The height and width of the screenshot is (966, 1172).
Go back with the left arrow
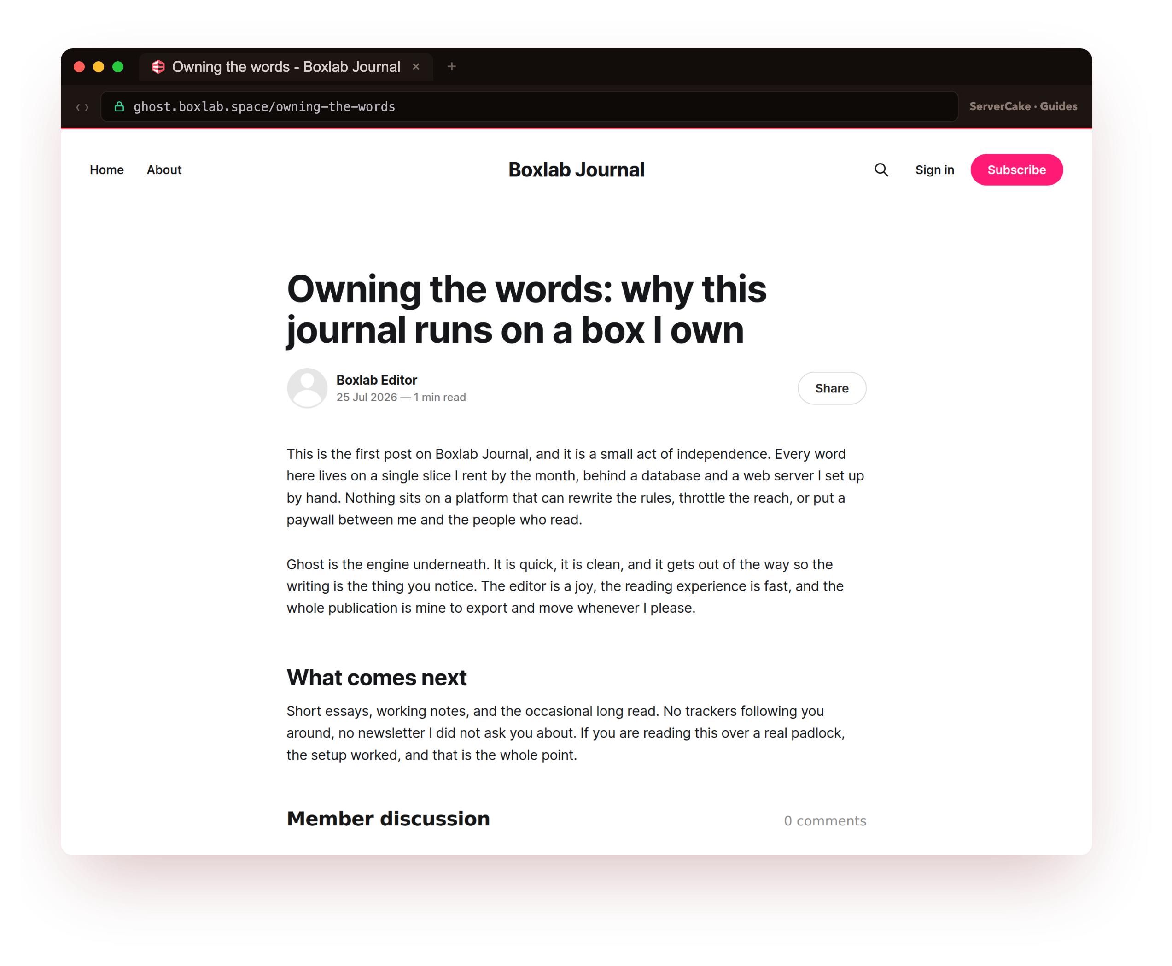pos(78,107)
